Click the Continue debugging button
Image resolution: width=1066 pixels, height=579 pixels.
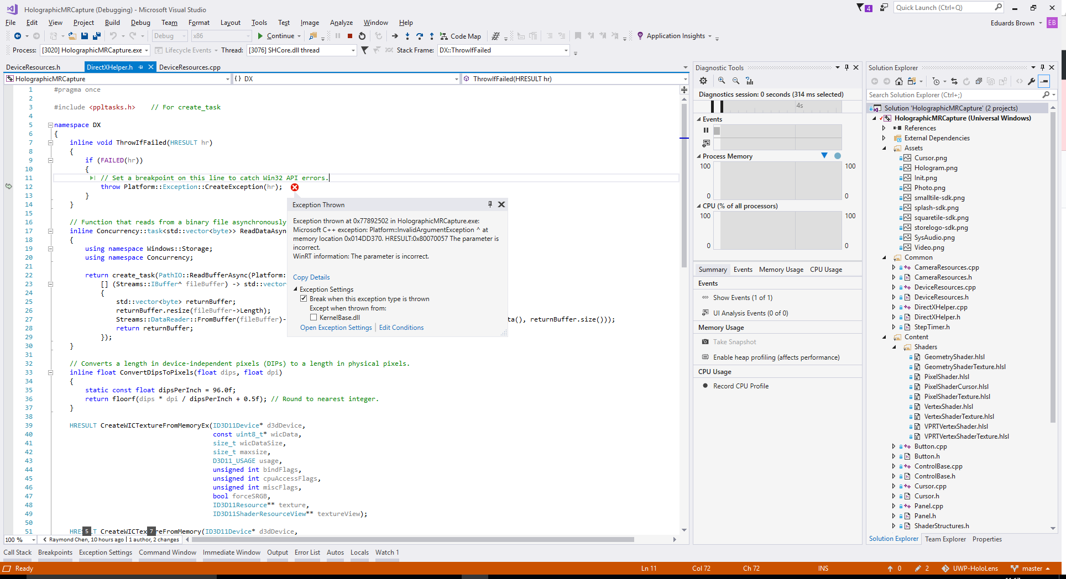(278, 36)
